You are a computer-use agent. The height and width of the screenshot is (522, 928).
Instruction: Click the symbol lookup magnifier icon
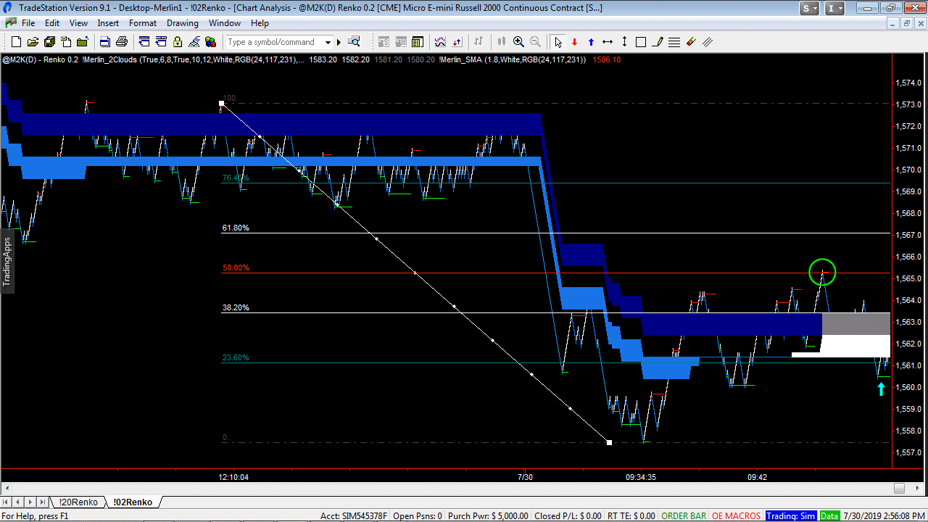355,41
